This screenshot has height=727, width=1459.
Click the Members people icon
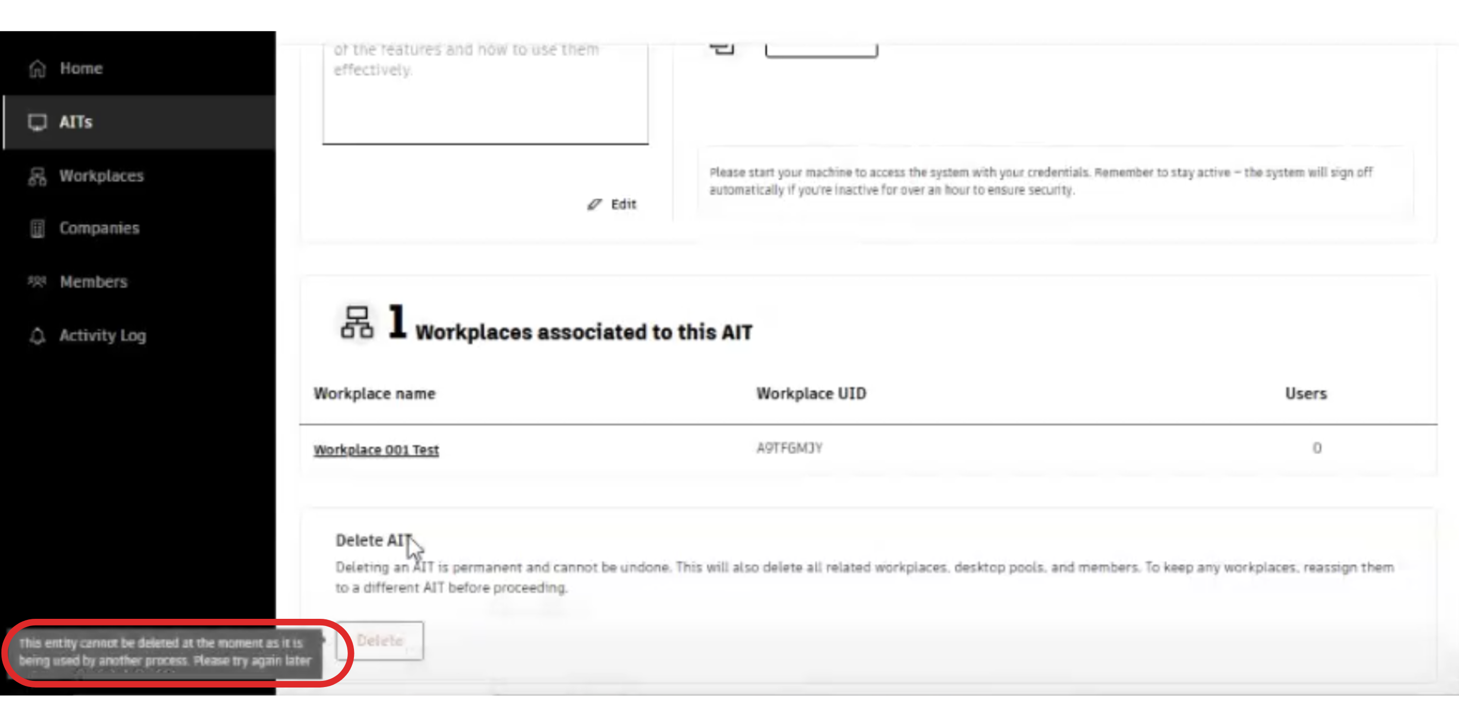point(37,281)
